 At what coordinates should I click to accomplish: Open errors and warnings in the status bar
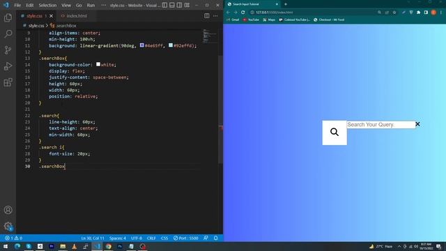(14, 238)
